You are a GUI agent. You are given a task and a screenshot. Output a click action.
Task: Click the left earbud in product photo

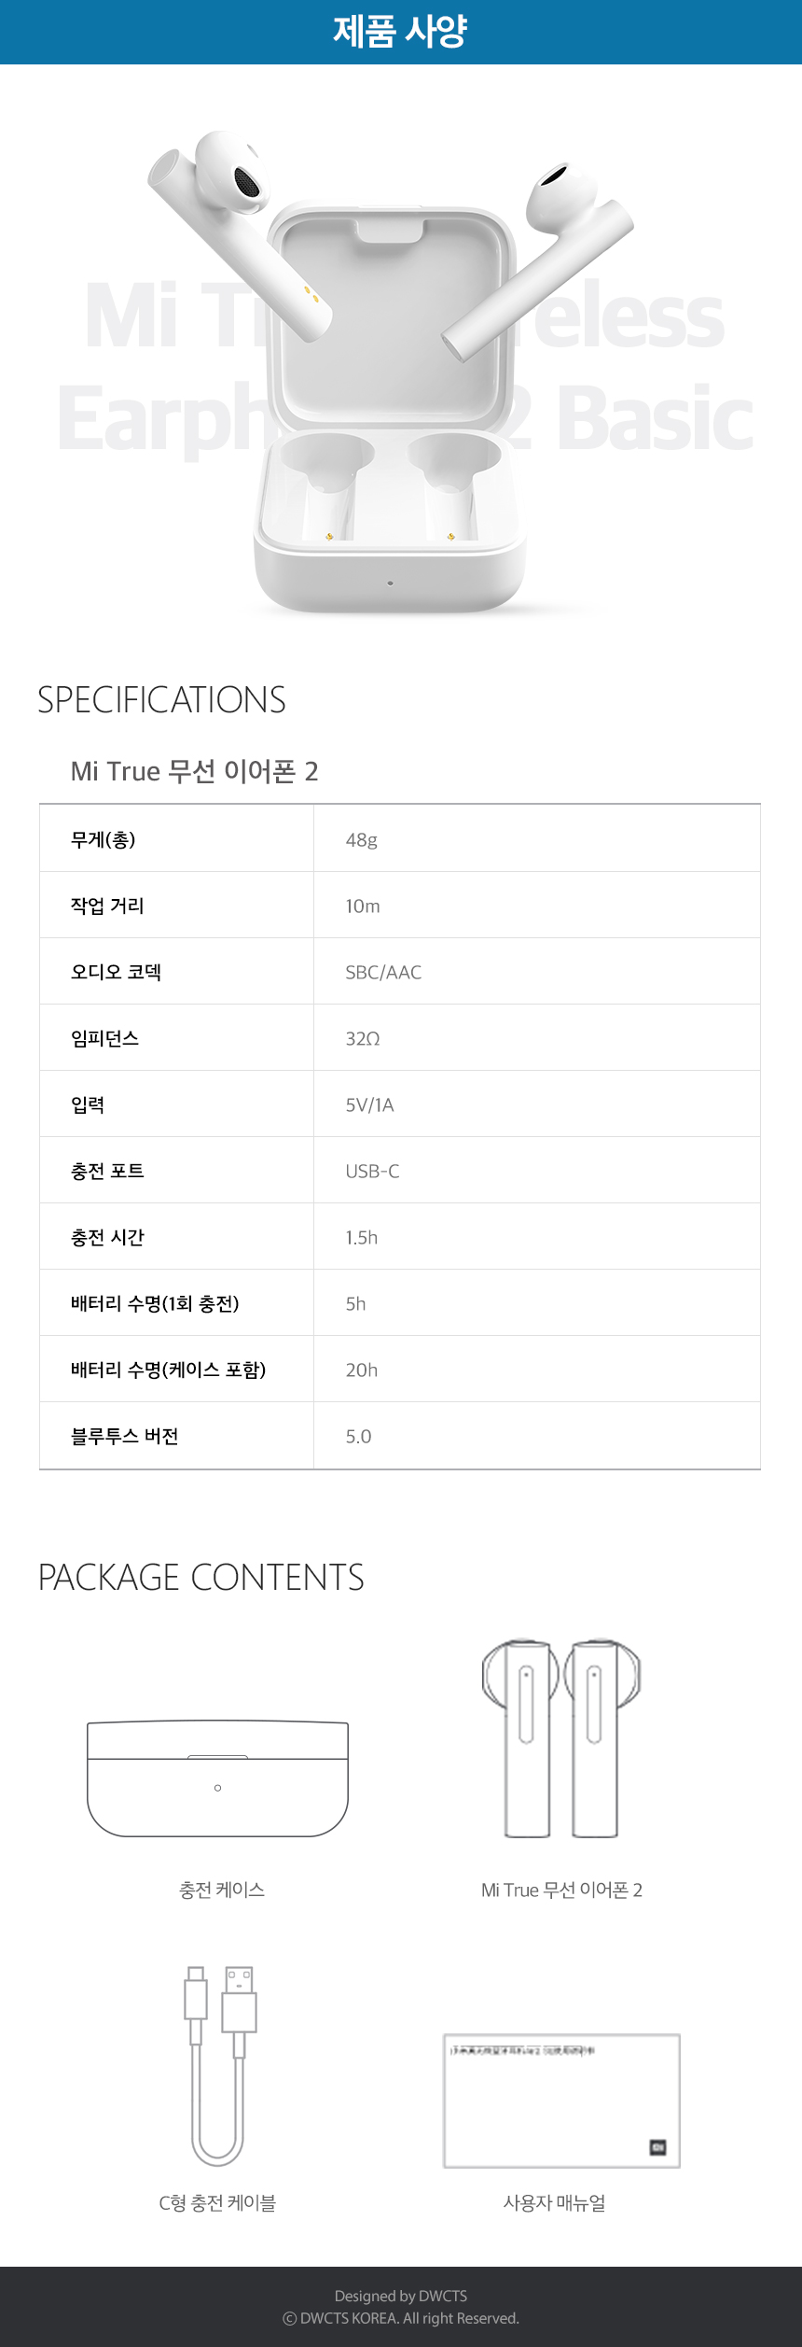[x=239, y=224]
